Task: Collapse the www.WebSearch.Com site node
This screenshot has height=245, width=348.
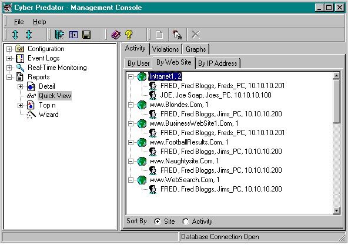Action: (131, 180)
